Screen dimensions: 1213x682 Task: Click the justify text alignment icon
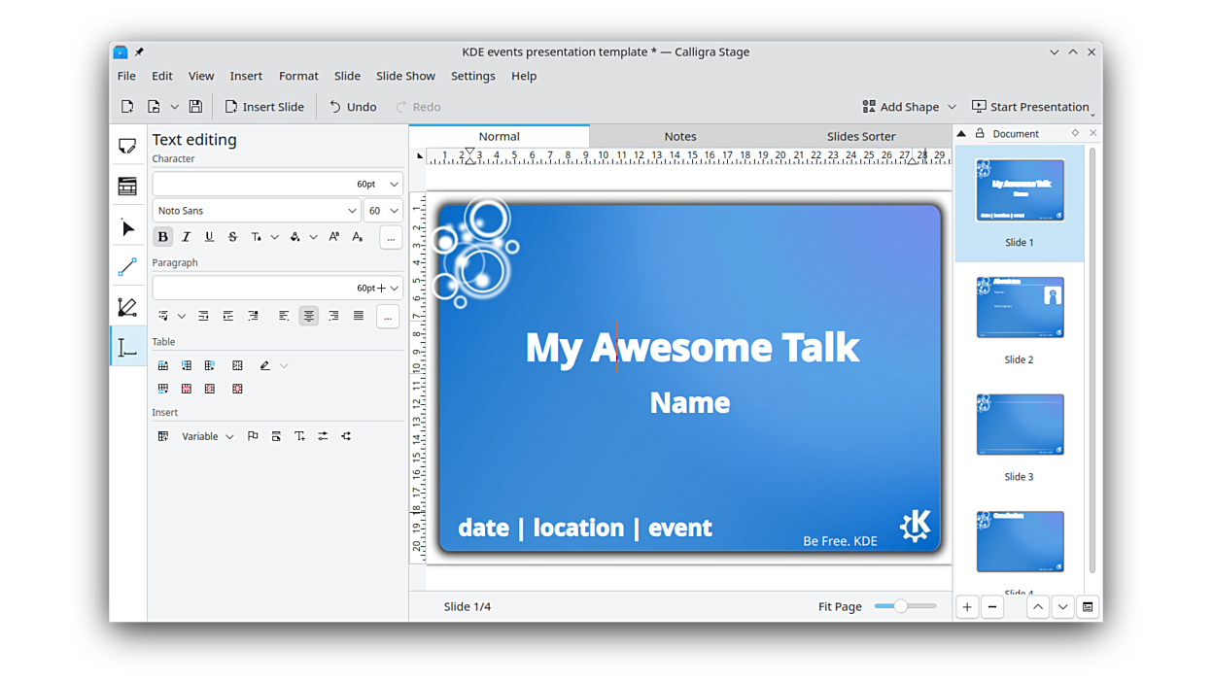point(359,316)
